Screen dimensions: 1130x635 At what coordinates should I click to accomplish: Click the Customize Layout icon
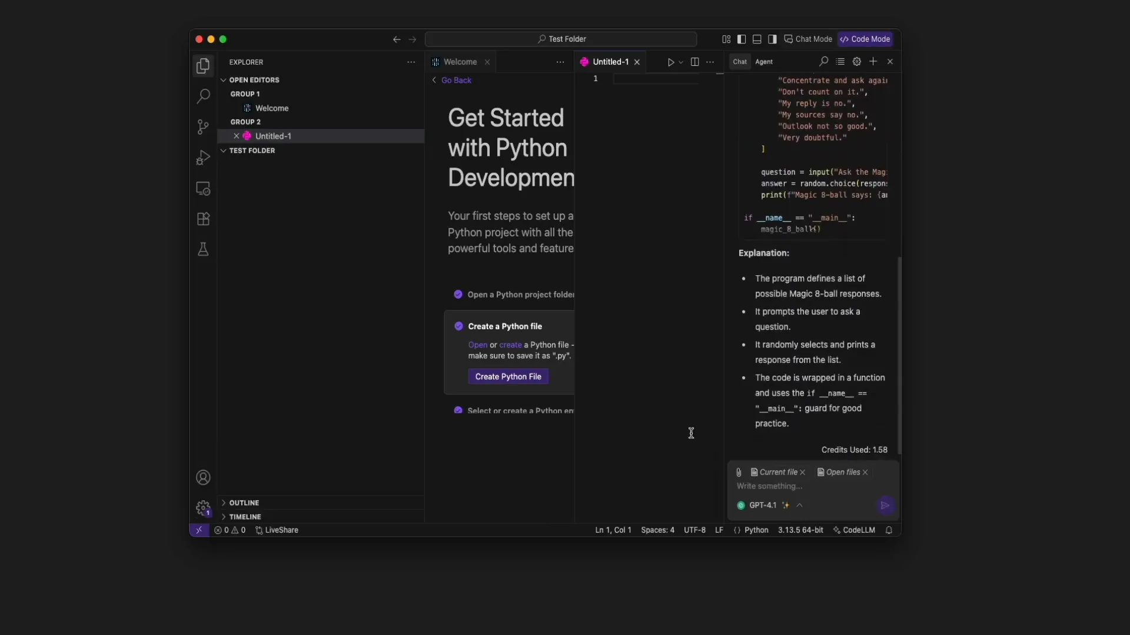[726, 39]
